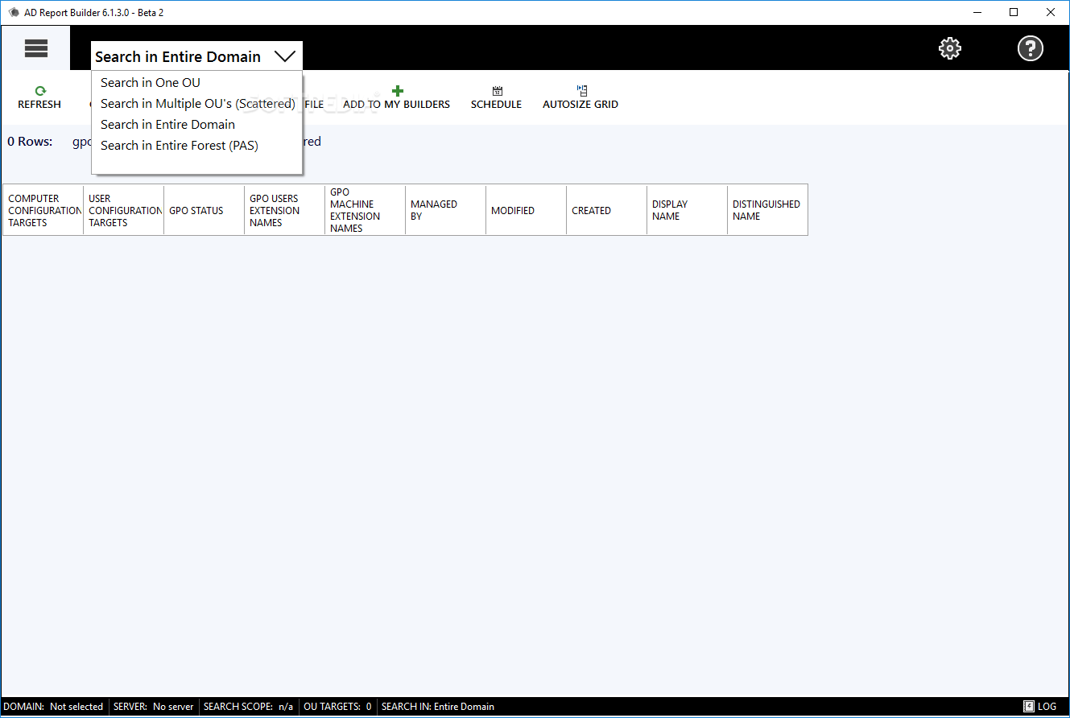Click the '0 Rows:' count label
Image resolution: width=1070 pixels, height=718 pixels.
point(30,142)
